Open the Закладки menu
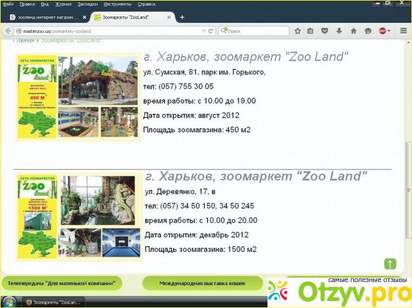This screenshot has width=412, height=308. pyautogui.click(x=87, y=4)
